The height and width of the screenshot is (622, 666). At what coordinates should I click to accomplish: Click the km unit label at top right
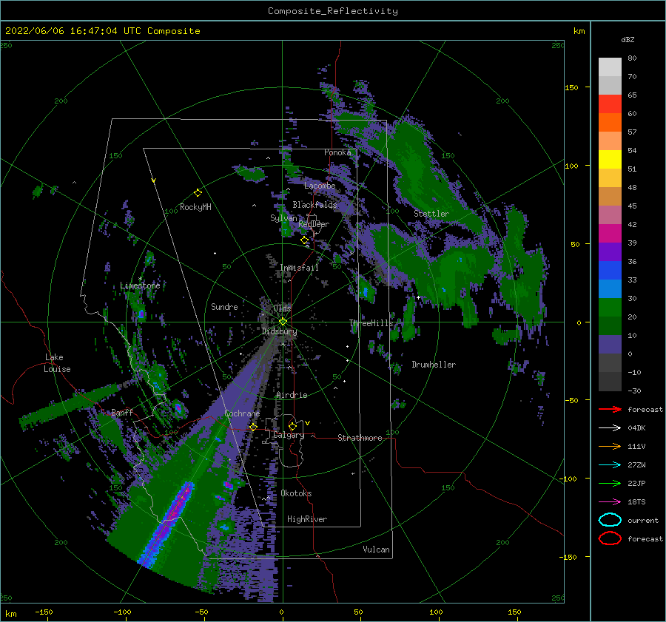click(x=579, y=31)
